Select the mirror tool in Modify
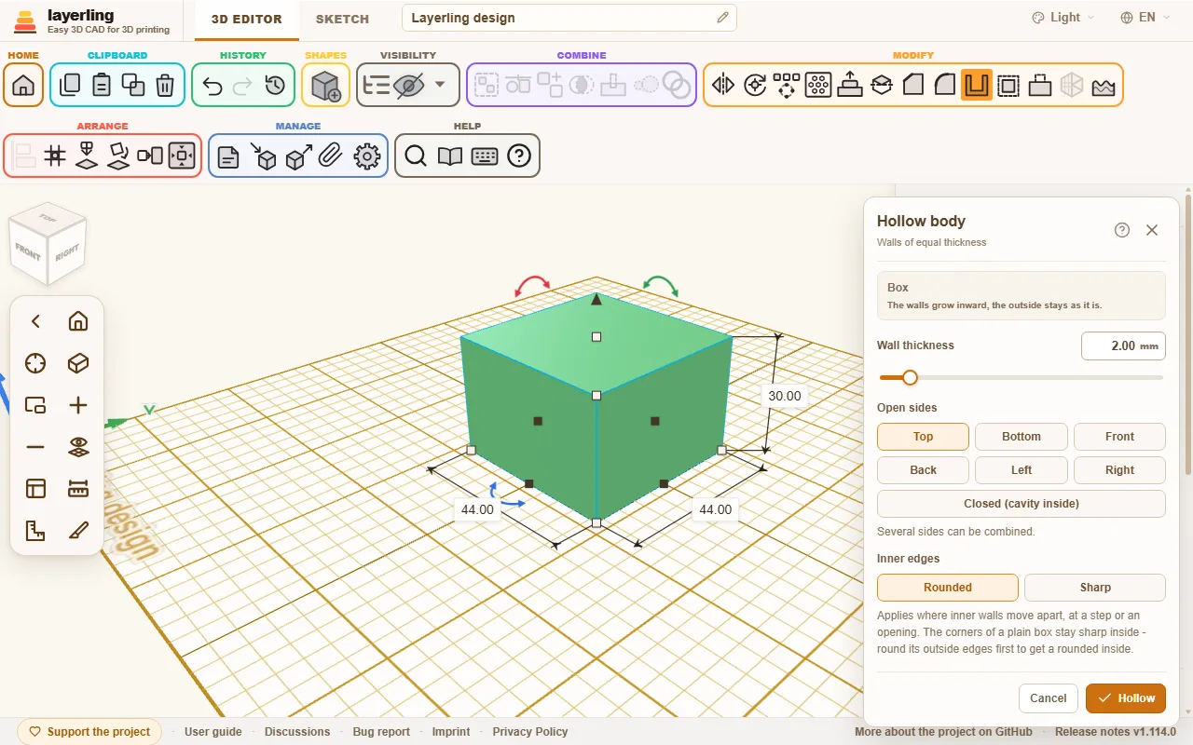This screenshot has width=1193, height=745. 723,85
